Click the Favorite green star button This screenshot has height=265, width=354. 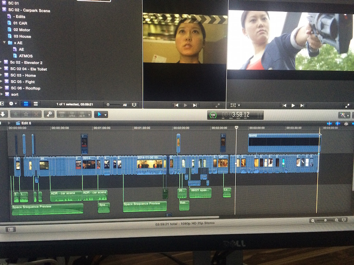coord(16,114)
